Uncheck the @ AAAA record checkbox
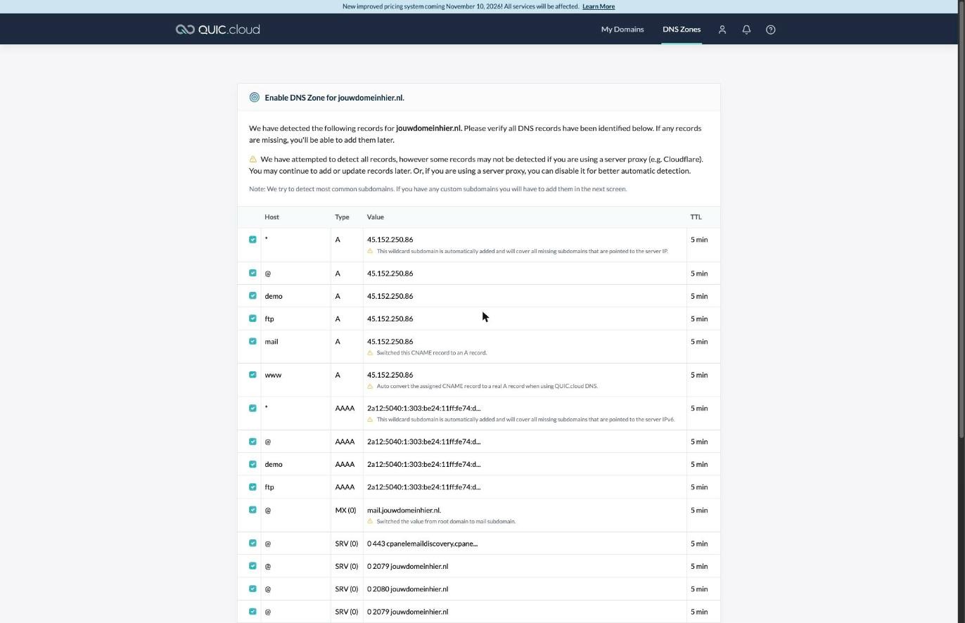Screen dimensions: 965x623 pos(253,442)
